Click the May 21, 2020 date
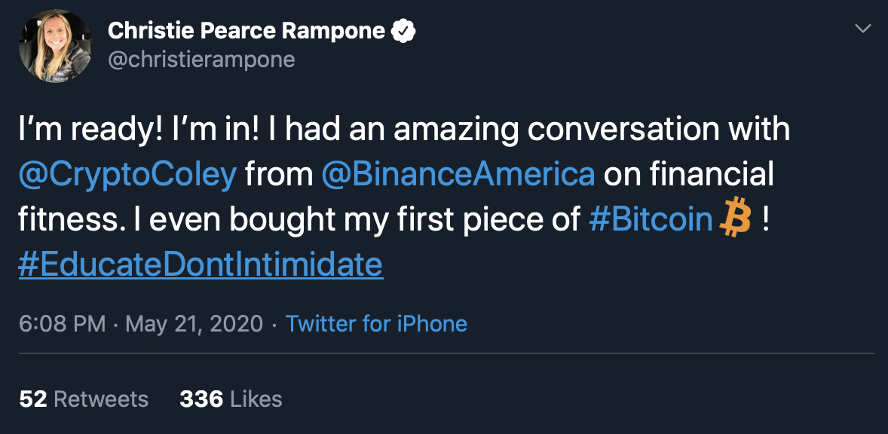Screen dimensions: 888x434 click(194, 324)
